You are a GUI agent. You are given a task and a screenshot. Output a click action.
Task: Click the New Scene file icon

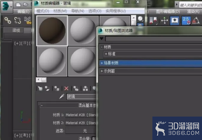pos(18,5)
